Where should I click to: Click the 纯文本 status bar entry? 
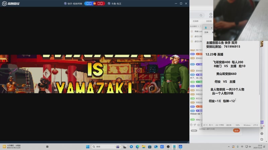pos(229,125)
